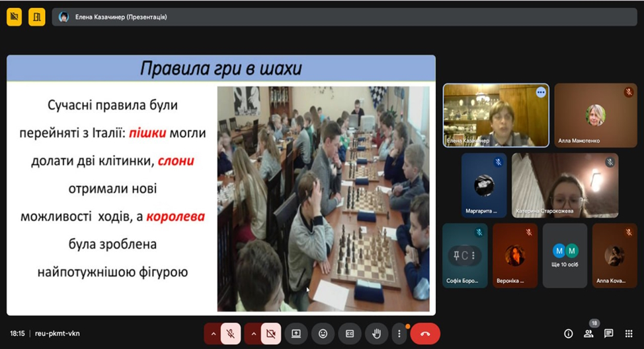
Task: Select Катерина Старокожева's video tile
Action: click(x=565, y=185)
